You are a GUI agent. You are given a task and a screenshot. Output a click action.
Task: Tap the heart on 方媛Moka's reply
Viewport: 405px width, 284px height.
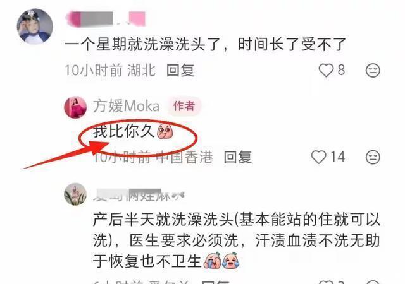pos(318,157)
